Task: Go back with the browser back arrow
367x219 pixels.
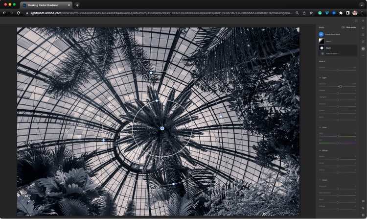Action: click(4, 13)
